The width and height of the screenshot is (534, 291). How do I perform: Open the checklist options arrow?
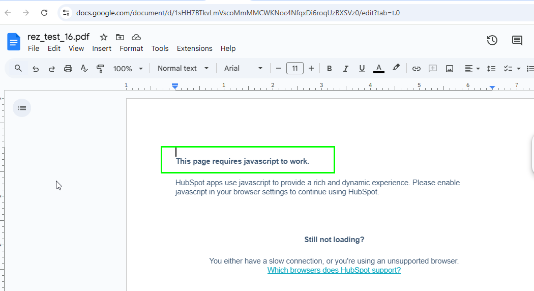click(519, 69)
